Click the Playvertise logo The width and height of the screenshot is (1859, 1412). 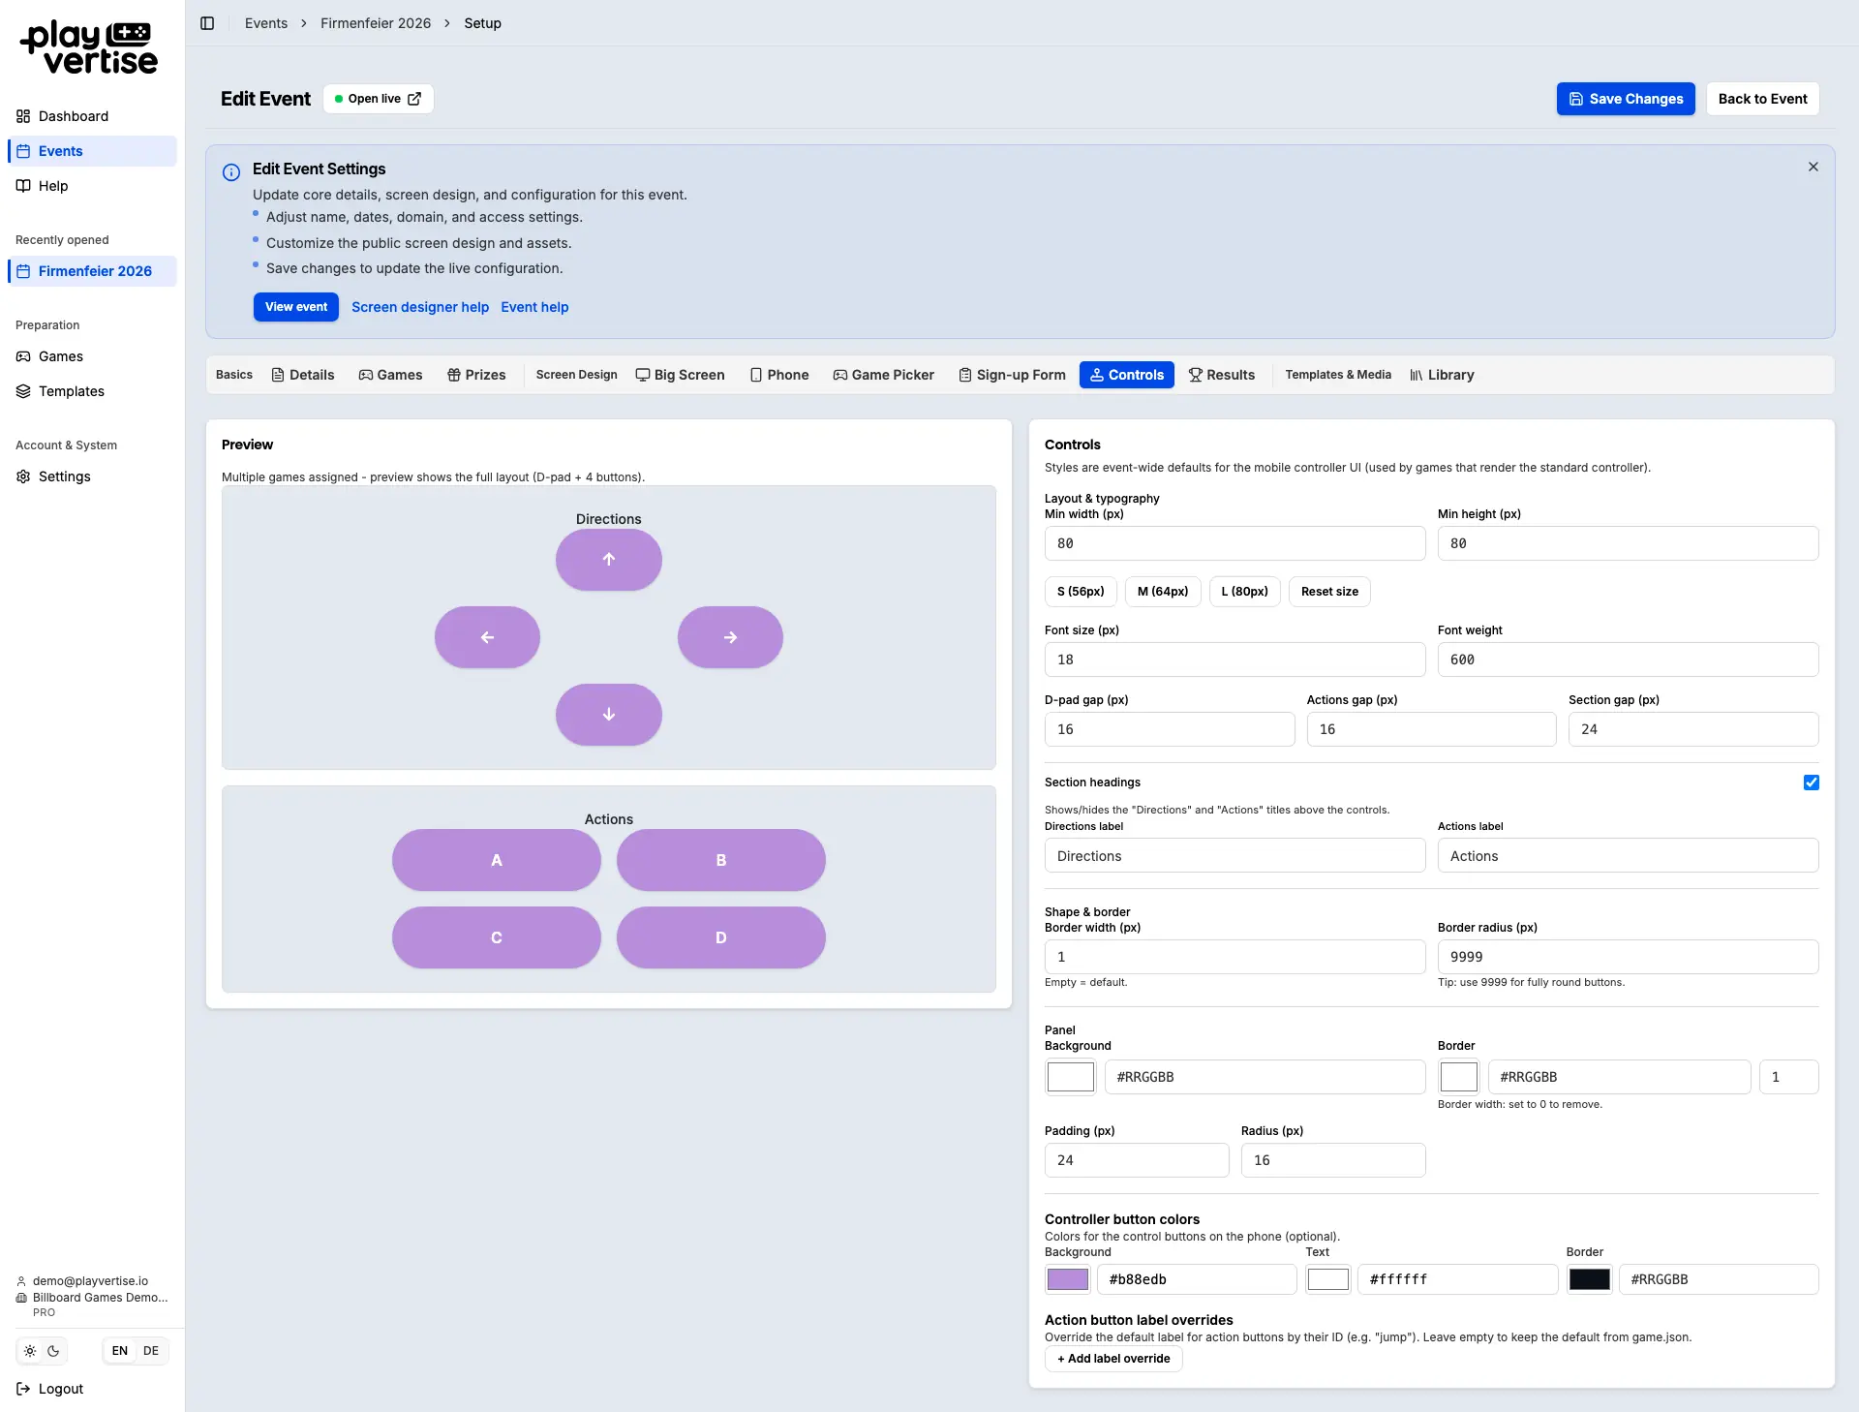[x=89, y=47]
